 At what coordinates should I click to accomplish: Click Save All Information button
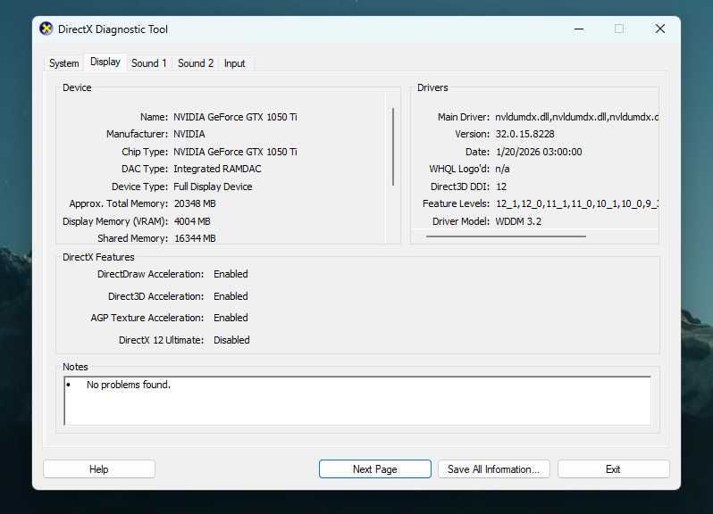pos(494,469)
